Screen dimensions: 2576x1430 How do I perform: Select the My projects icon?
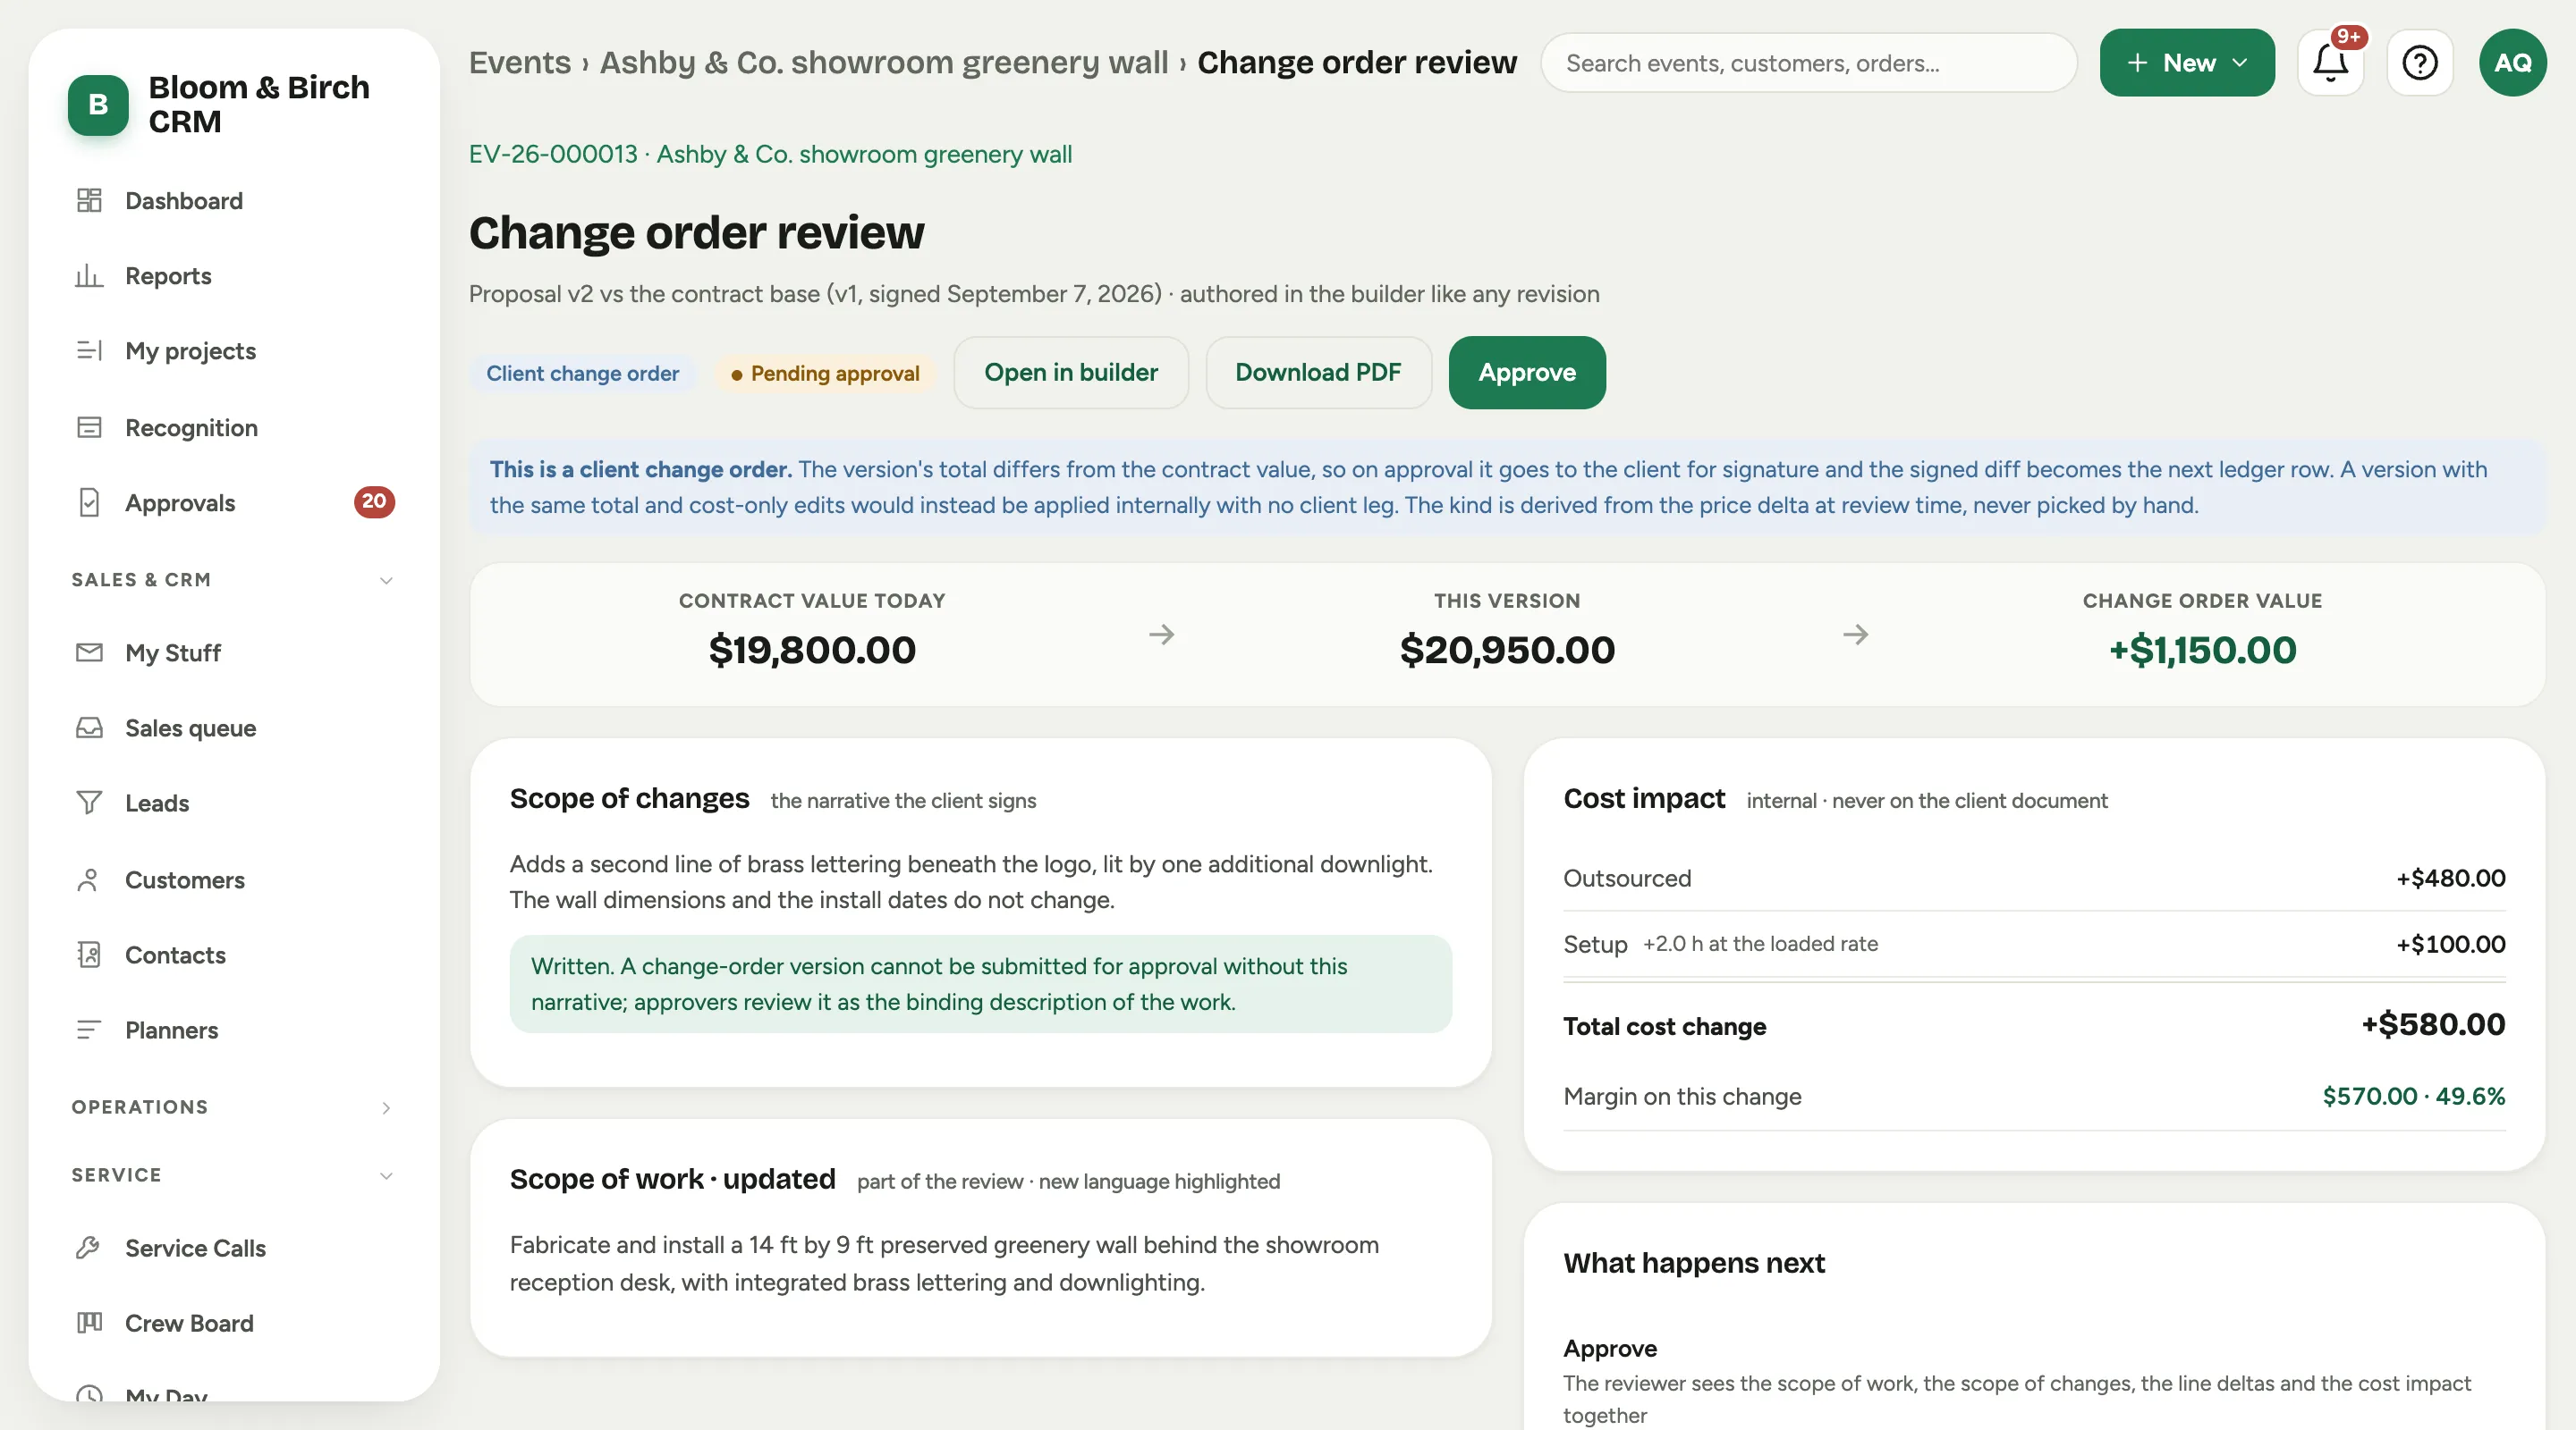pos(89,350)
